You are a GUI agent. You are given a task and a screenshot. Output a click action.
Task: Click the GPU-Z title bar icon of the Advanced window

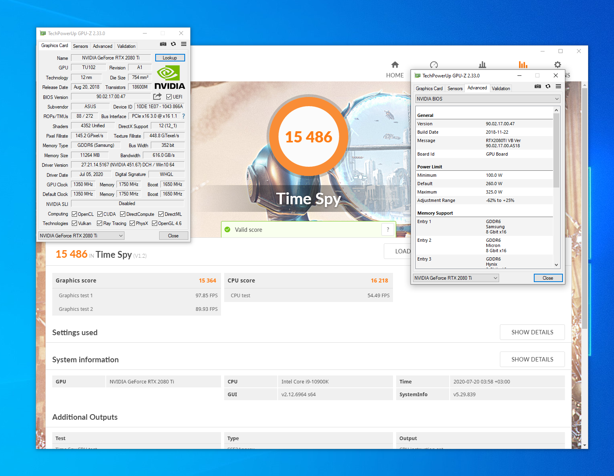click(x=418, y=76)
